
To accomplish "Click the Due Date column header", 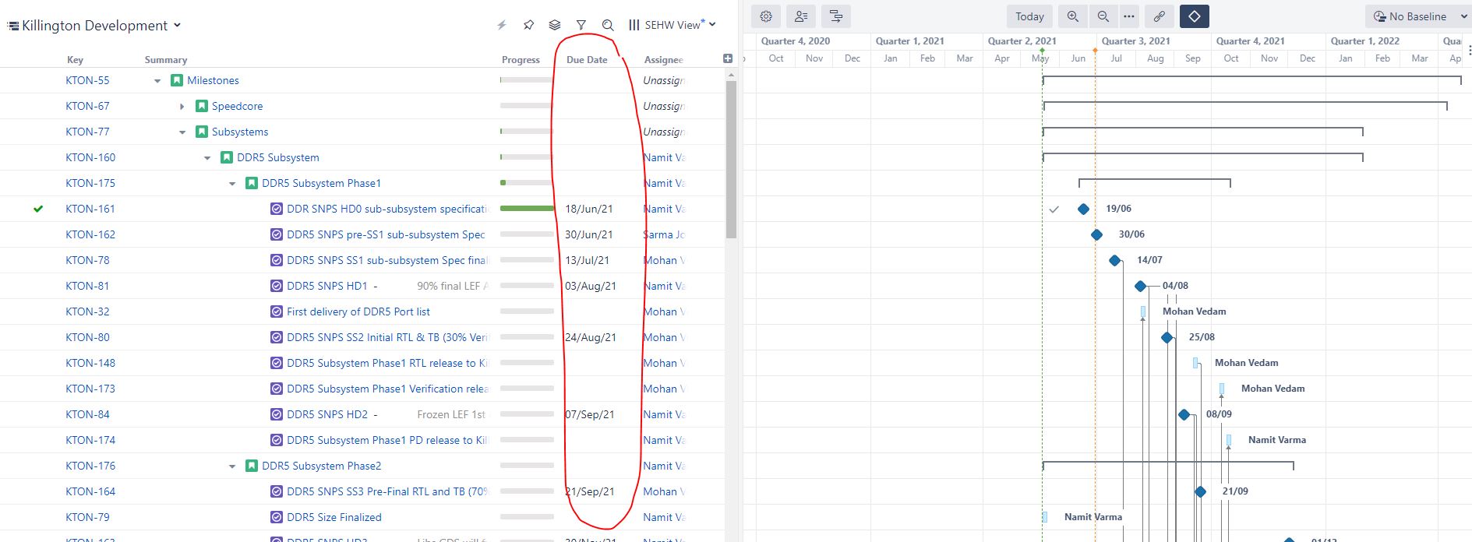I will pos(587,59).
